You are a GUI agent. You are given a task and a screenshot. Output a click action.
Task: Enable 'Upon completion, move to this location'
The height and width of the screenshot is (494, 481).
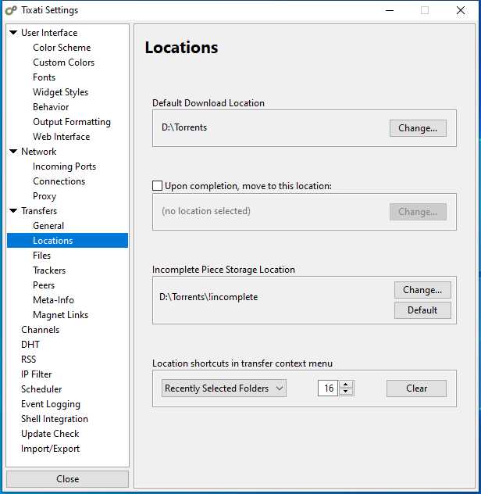click(158, 185)
